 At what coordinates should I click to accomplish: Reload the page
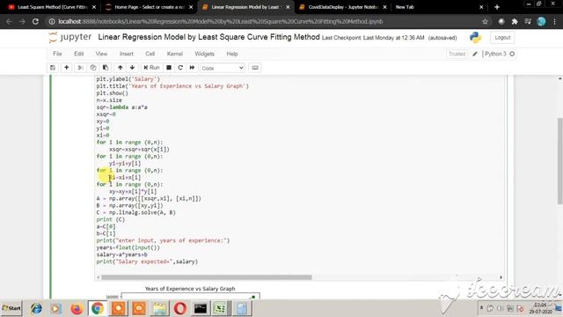click(x=35, y=21)
